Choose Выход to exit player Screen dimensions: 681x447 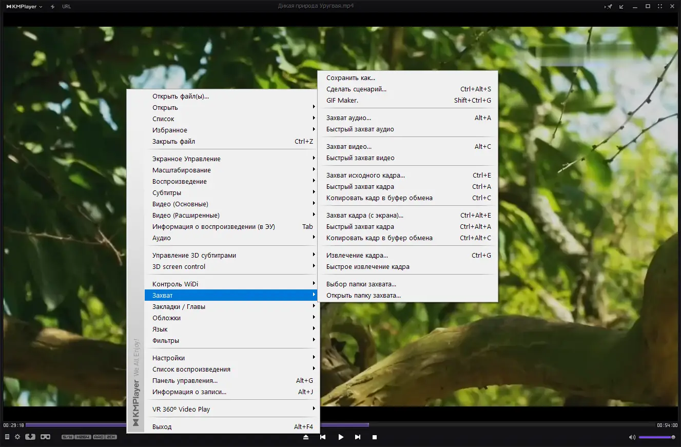[x=230, y=427]
